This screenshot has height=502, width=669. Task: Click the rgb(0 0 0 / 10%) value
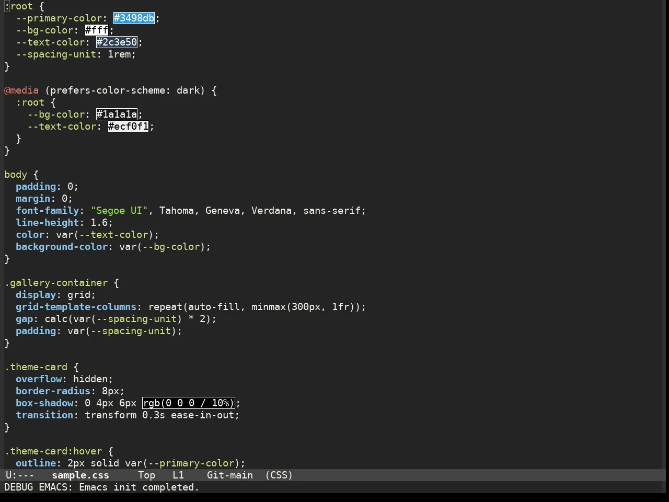(x=188, y=403)
